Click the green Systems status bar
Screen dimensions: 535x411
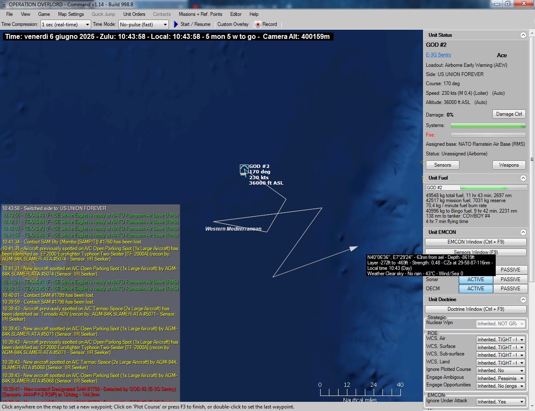(488, 126)
